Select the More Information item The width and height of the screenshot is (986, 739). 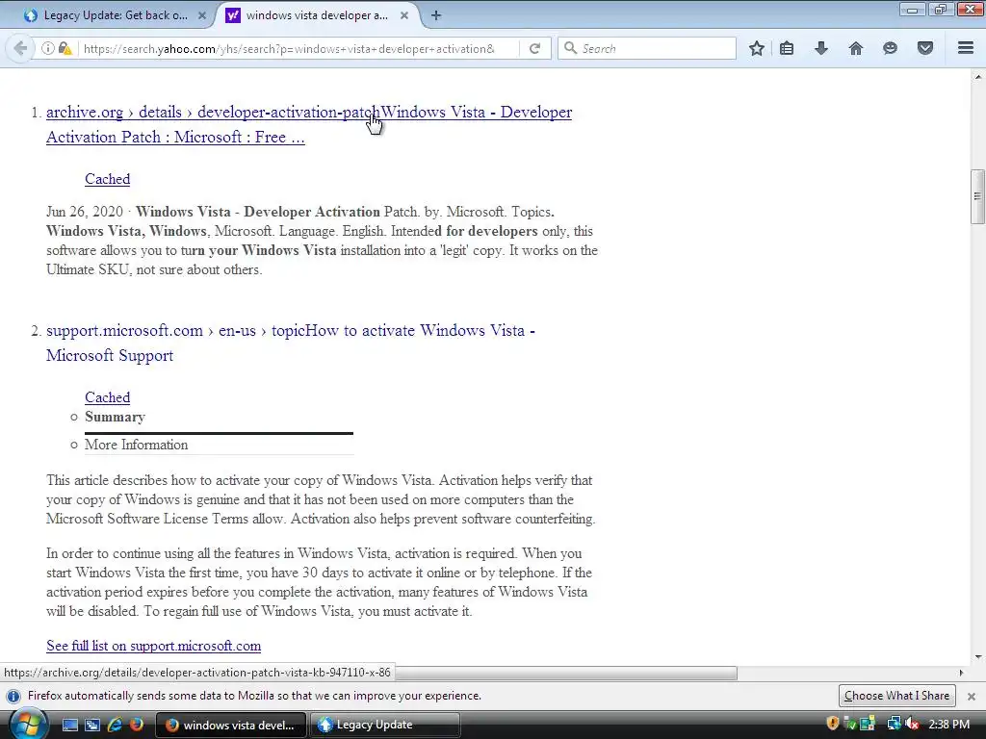pyautogui.click(x=137, y=445)
